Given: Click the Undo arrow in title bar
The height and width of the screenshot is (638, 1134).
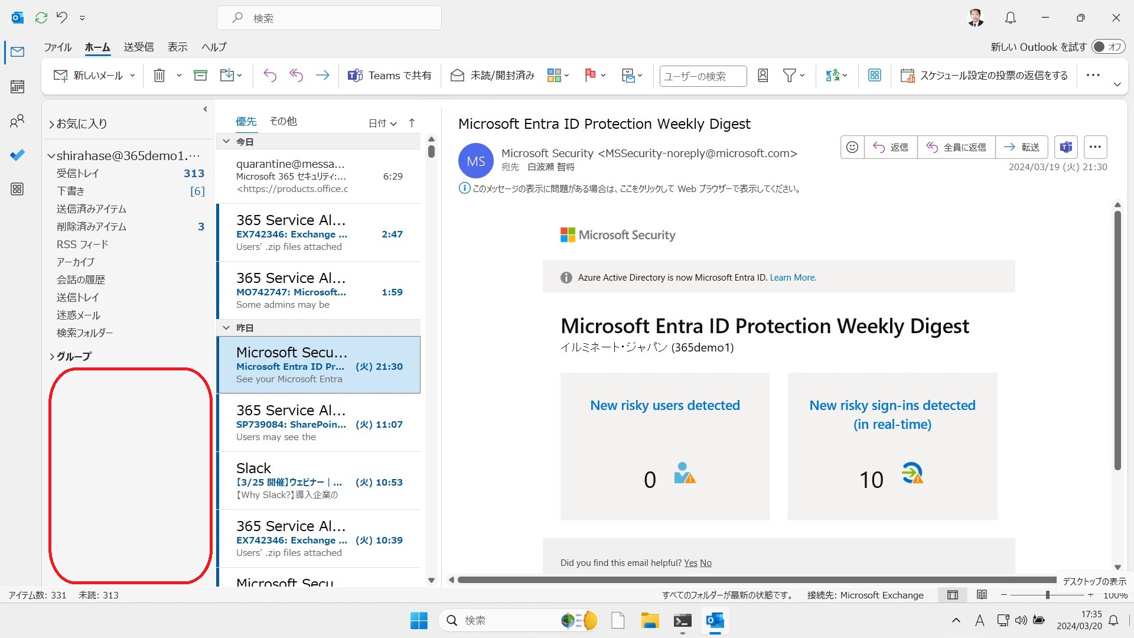Looking at the screenshot, I should 62,18.
